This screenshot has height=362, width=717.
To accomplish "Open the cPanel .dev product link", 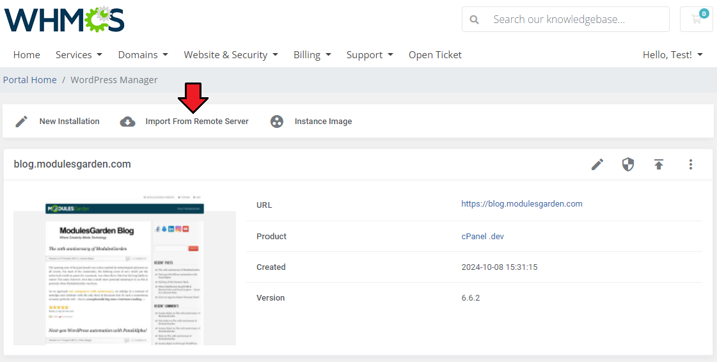I will click(482, 236).
